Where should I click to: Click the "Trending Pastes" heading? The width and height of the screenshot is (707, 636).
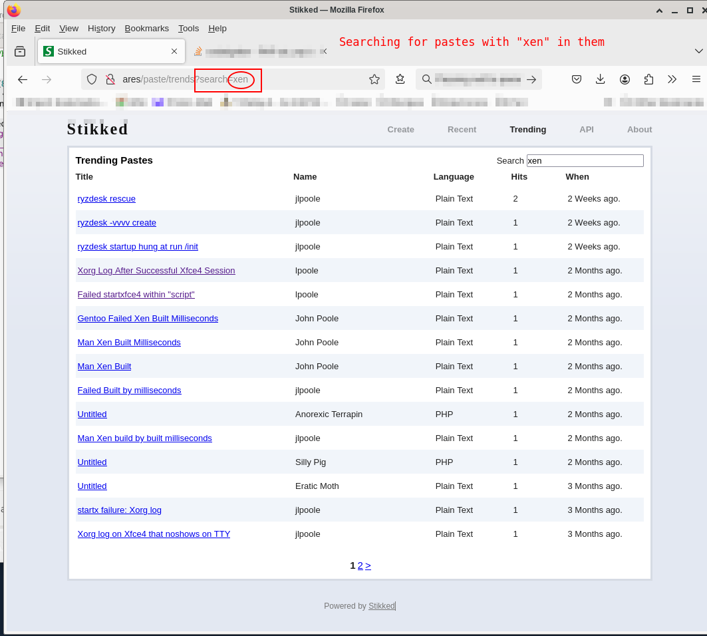pos(114,160)
